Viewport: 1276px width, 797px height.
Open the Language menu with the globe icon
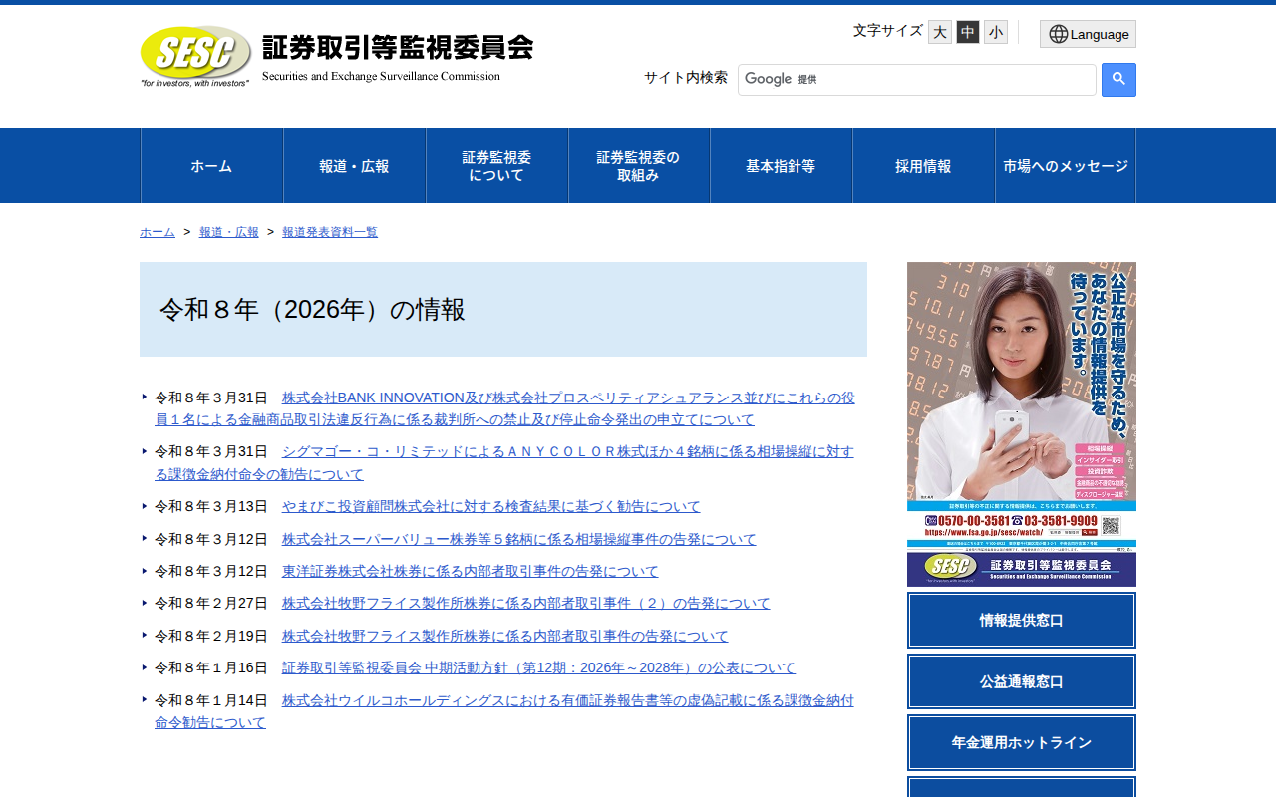(1088, 33)
